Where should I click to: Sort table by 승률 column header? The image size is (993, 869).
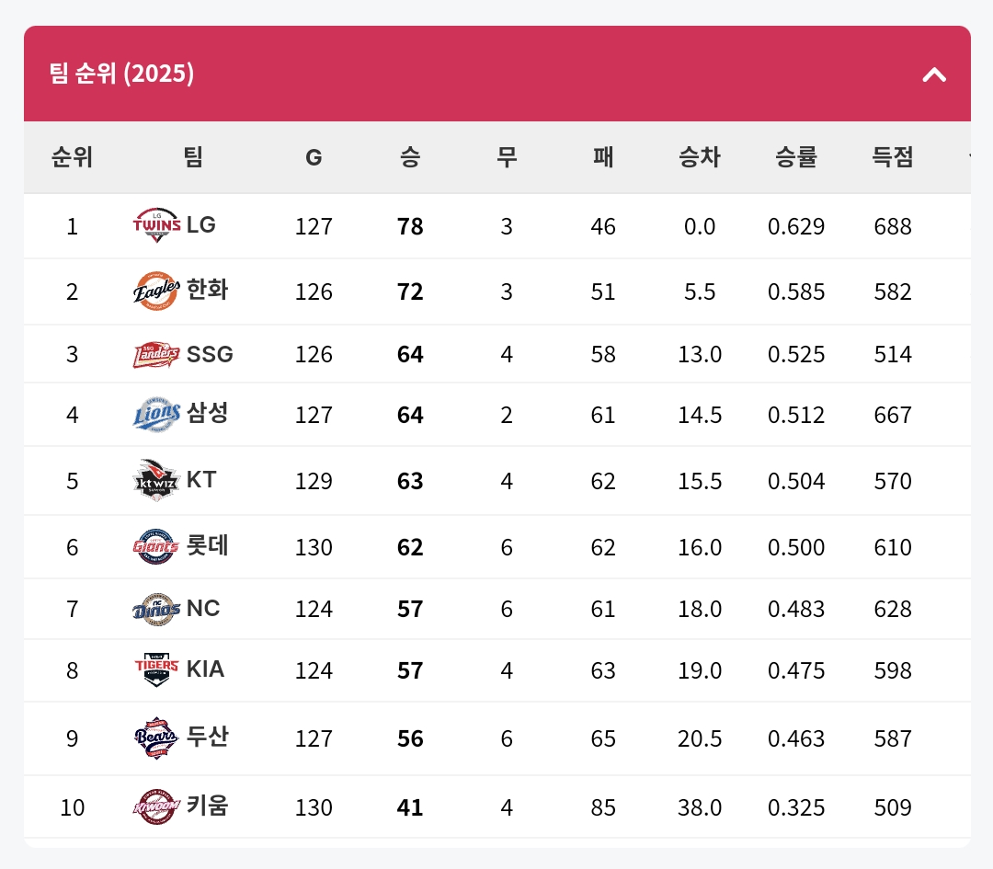point(796,157)
